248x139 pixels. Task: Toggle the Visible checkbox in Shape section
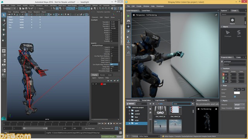tap(235, 97)
